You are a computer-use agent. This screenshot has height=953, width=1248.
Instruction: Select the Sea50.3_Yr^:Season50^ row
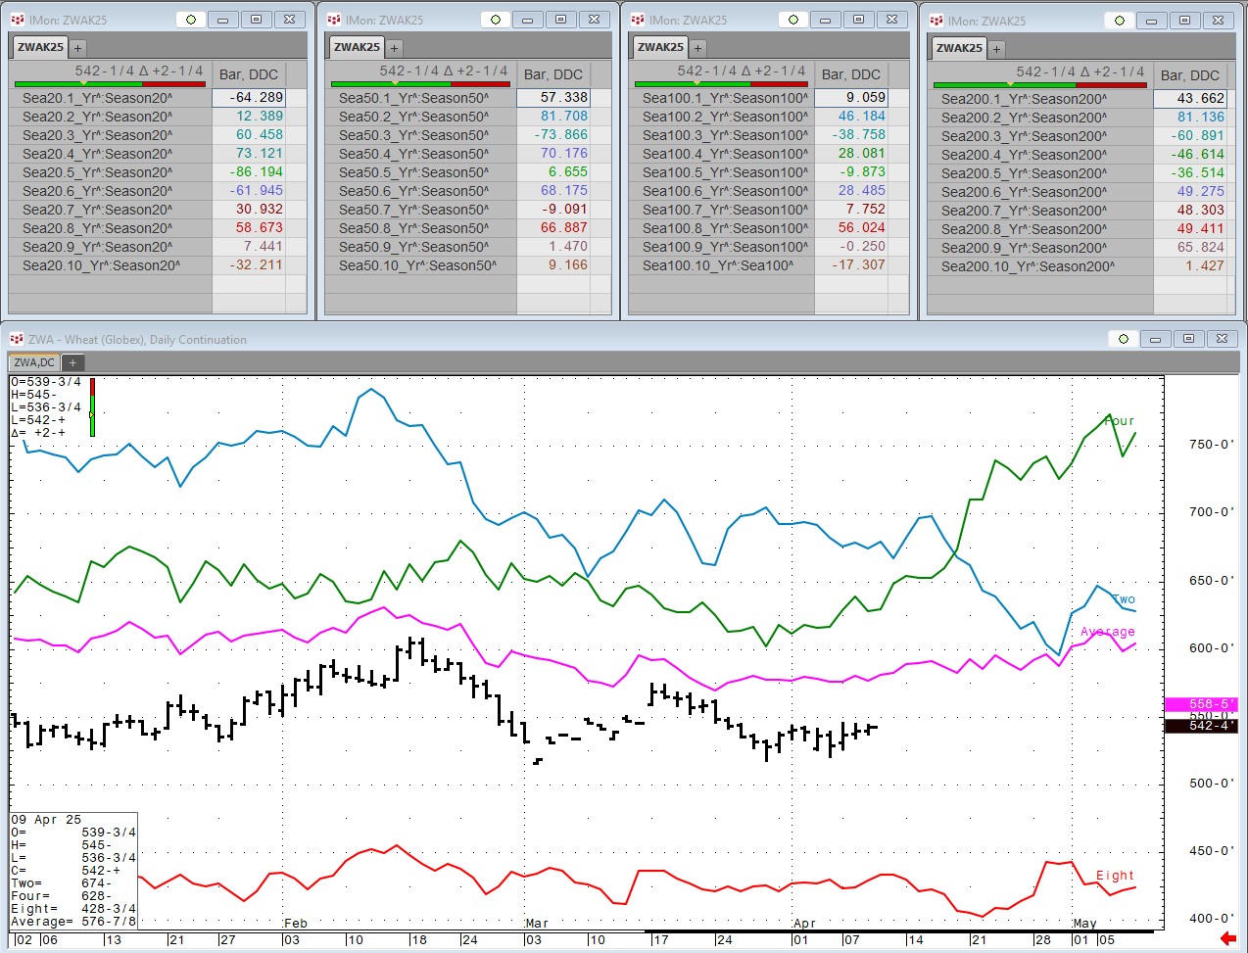(x=420, y=135)
